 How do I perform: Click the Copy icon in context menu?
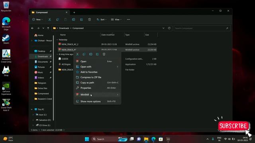[x=84, y=54]
